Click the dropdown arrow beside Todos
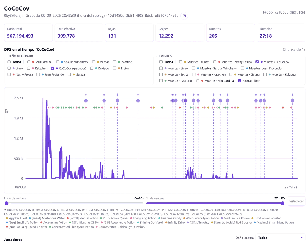The height and width of the screenshot is (241, 308). pos(301,238)
